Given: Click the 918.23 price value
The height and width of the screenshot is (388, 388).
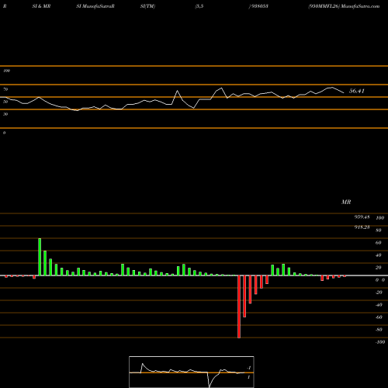Looking at the screenshot, I should pos(362,227).
